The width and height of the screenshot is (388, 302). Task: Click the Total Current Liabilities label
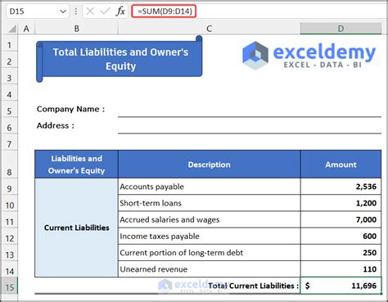pos(253,286)
